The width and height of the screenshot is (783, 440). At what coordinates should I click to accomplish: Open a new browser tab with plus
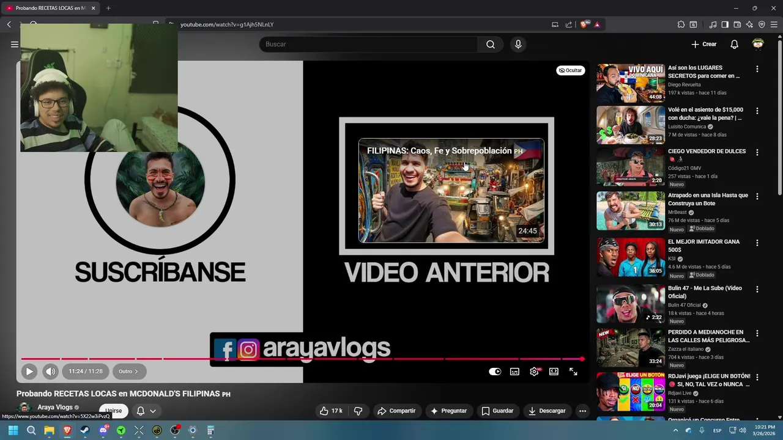[x=108, y=8]
